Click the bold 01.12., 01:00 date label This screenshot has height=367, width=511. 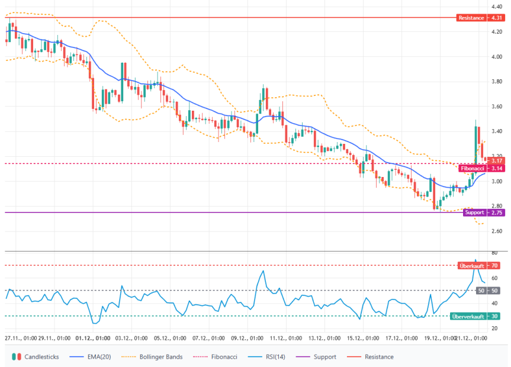point(94,339)
